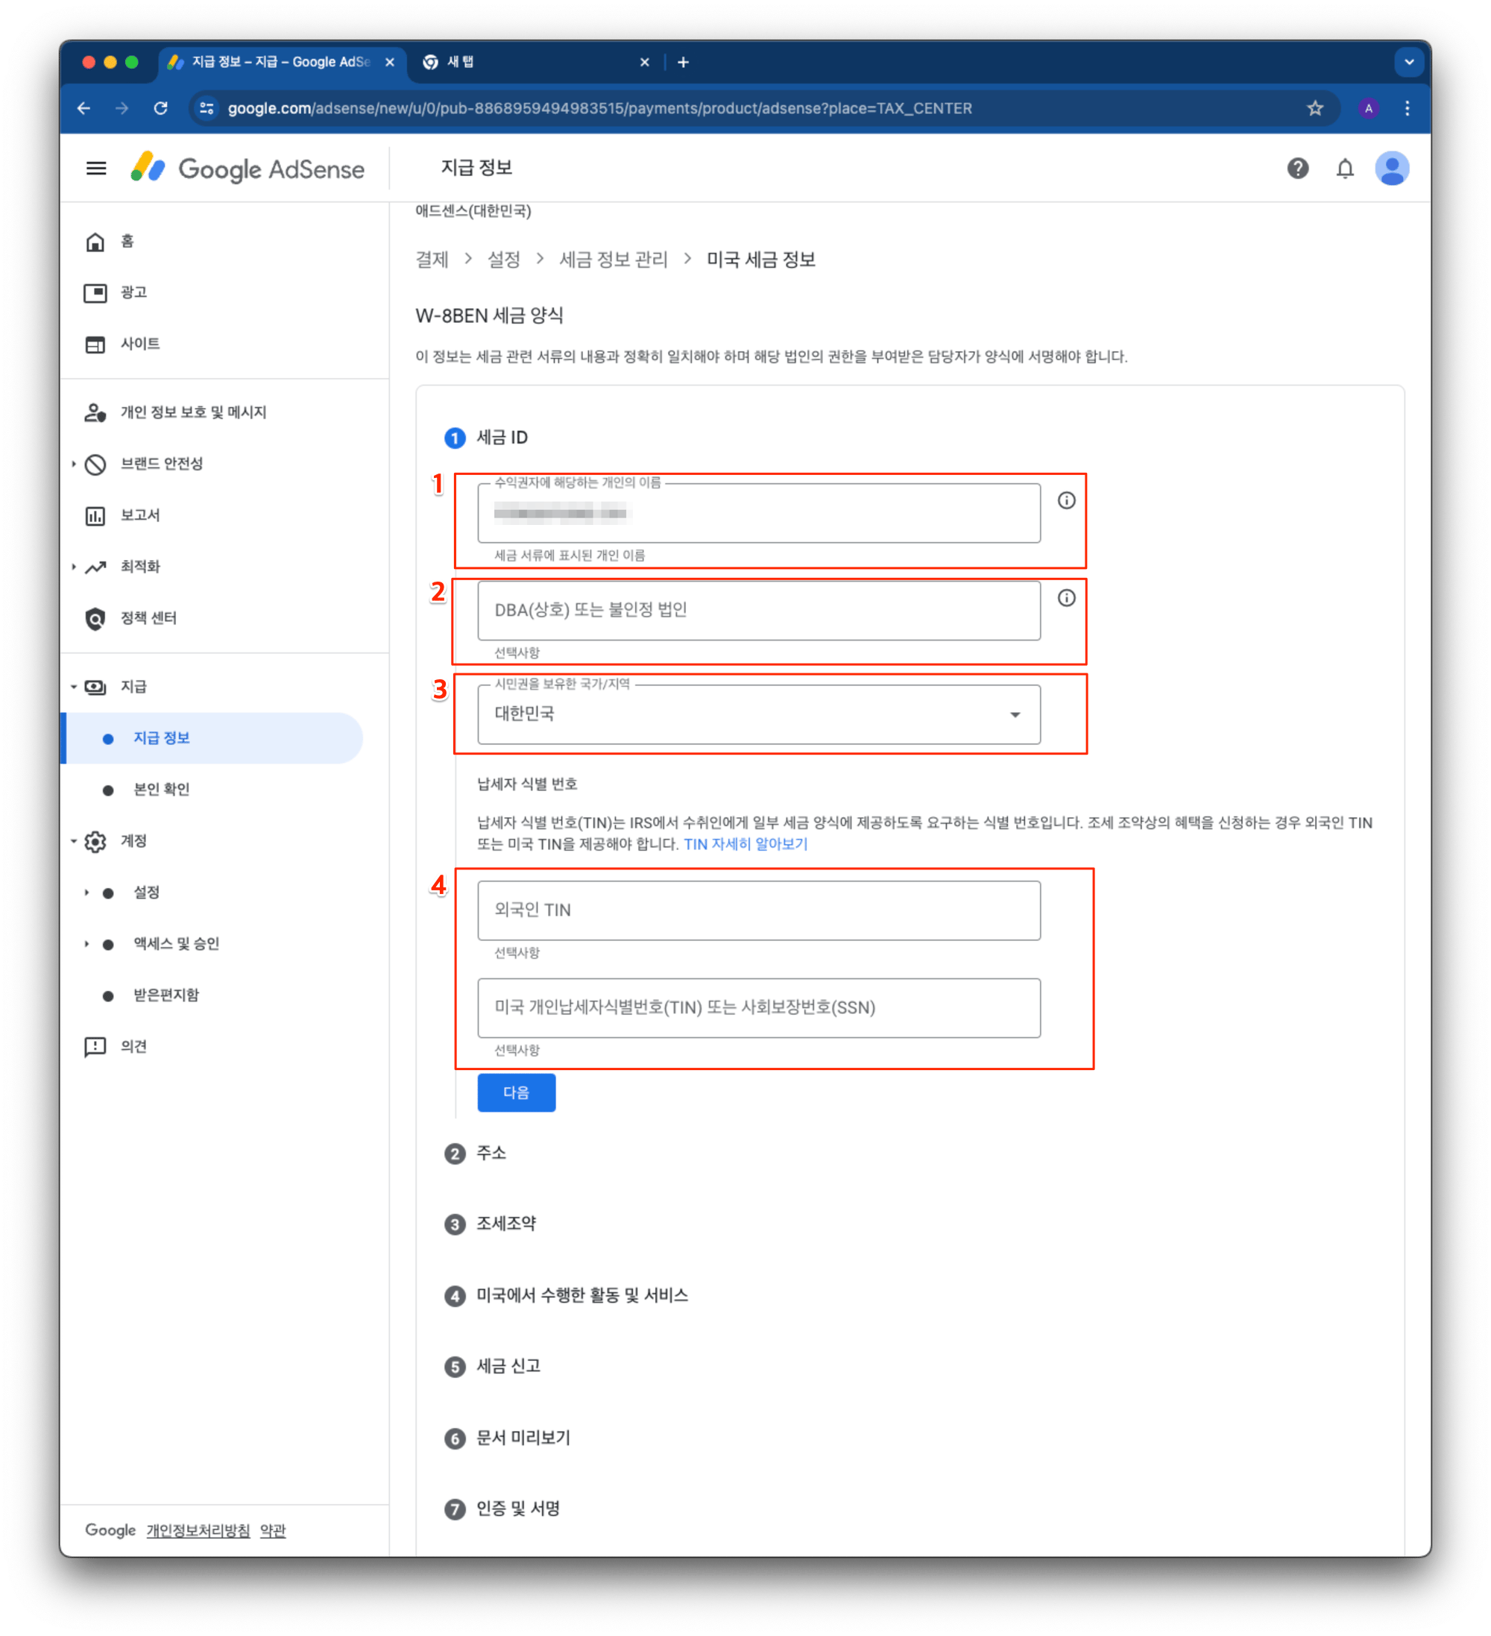Go to 홈 in the sidebar
1491x1636 pixels.
pyautogui.click(x=127, y=241)
